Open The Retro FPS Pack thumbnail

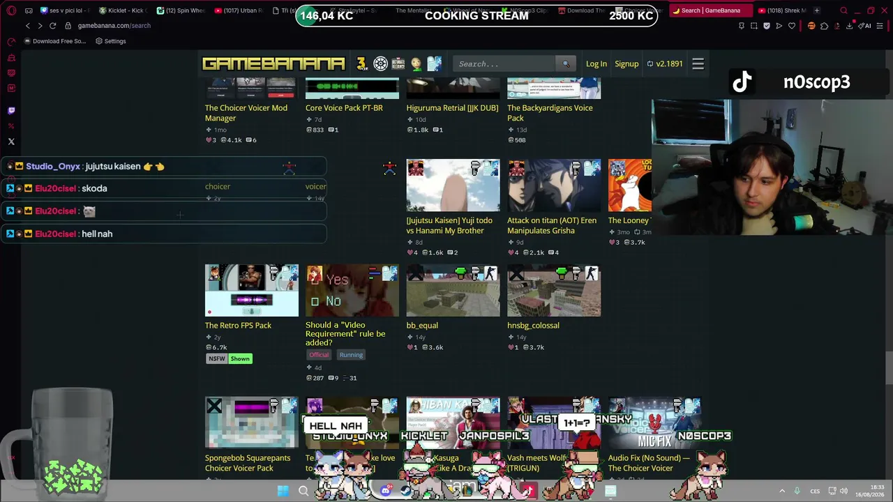(x=252, y=291)
